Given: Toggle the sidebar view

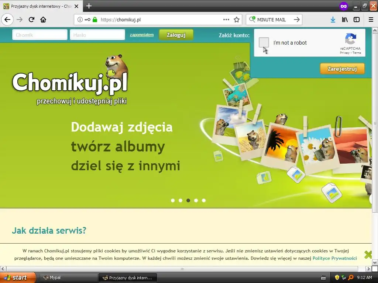Looking at the screenshot, I should pyautogui.click(x=357, y=20).
